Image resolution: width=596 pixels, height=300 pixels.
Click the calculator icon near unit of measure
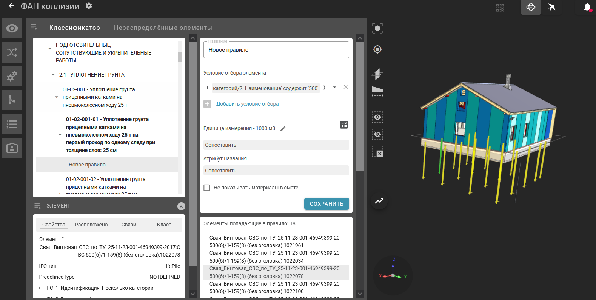(344, 125)
